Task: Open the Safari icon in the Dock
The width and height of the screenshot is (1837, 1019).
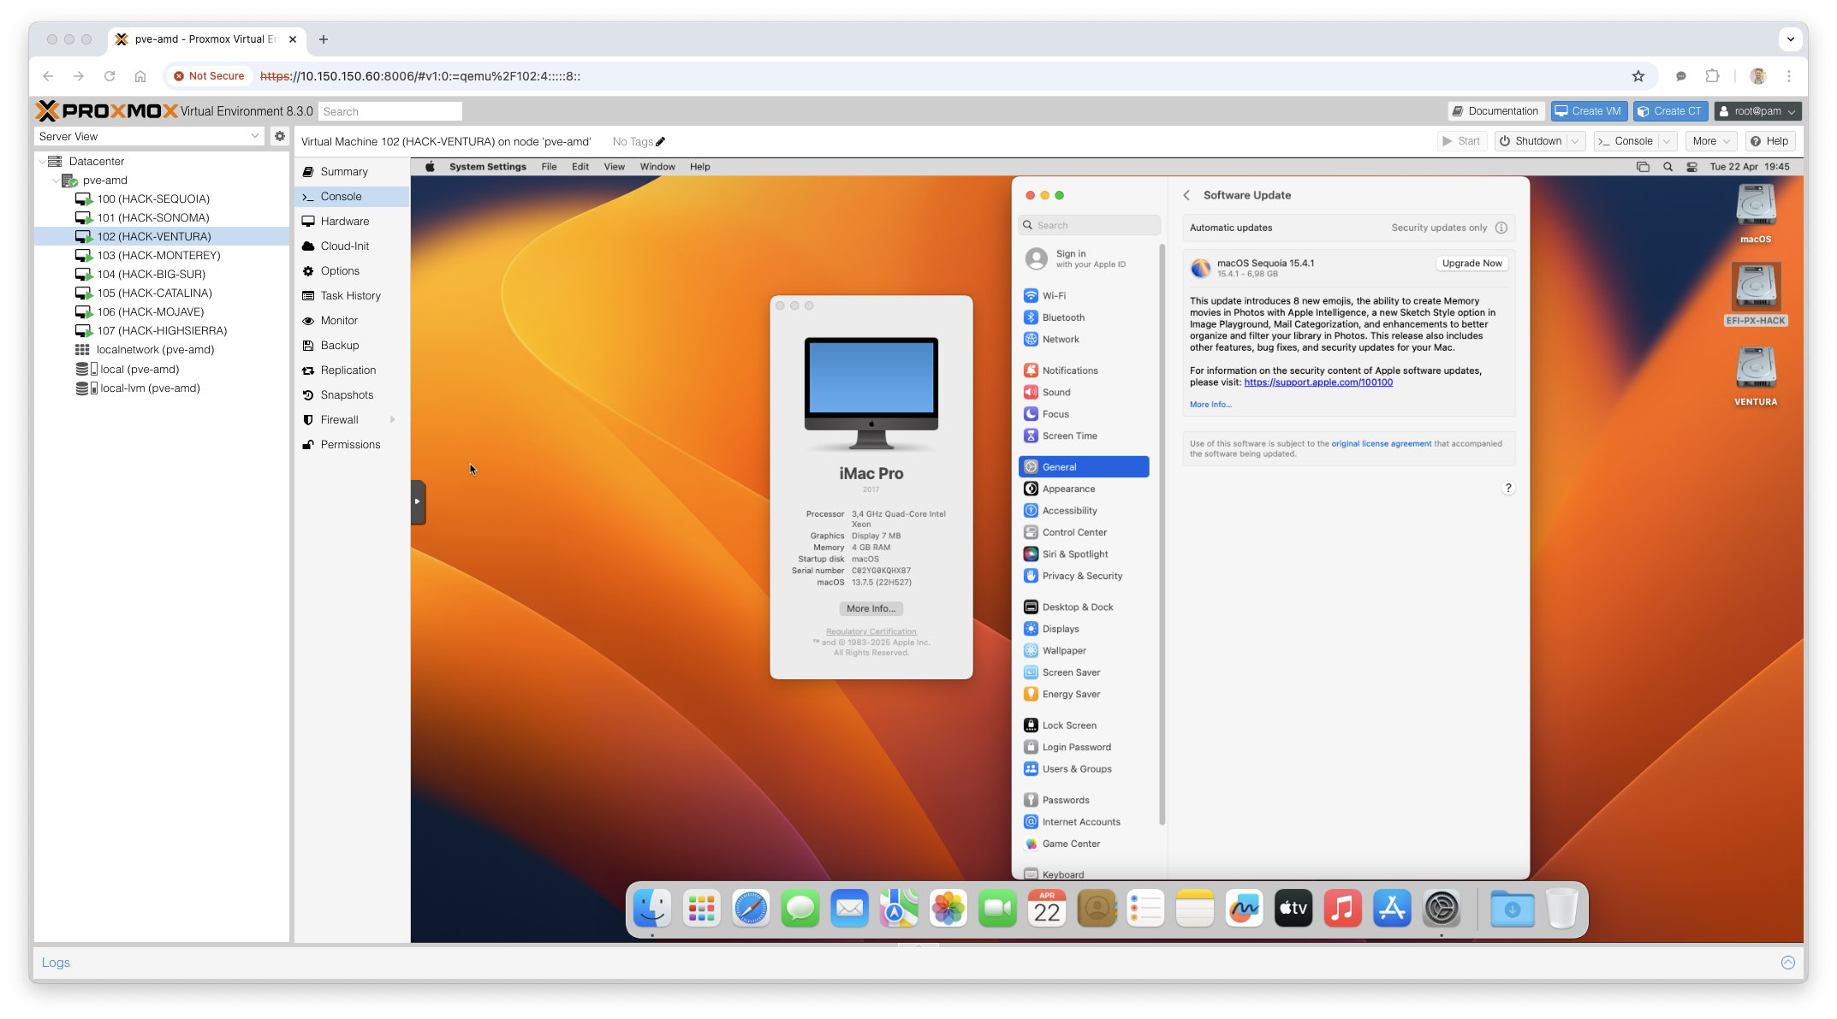Action: click(x=751, y=909)
